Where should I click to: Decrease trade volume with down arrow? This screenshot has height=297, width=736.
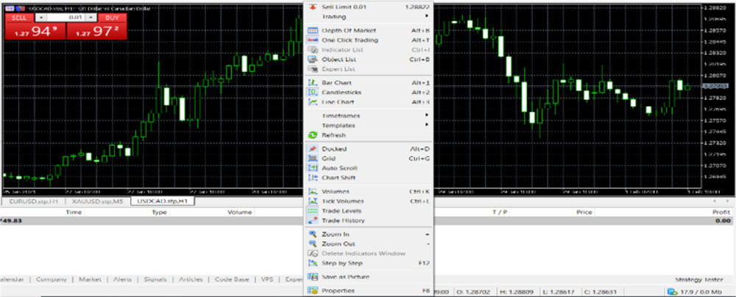(40, 18)
